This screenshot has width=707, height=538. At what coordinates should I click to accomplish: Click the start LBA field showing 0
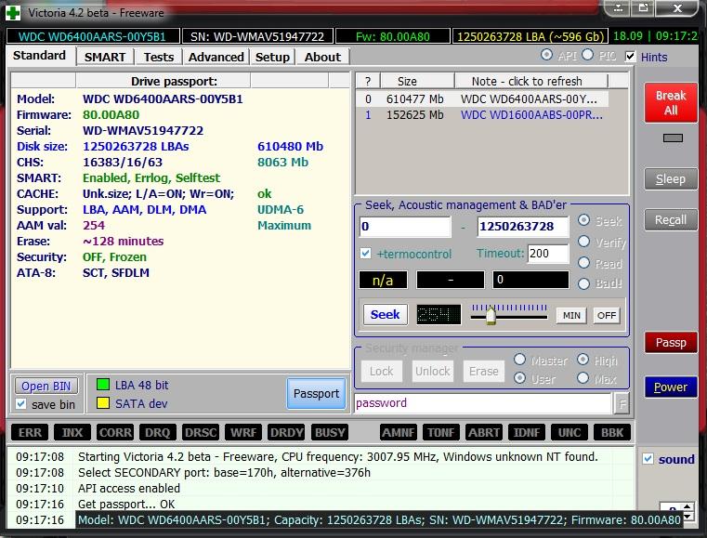pos(405,227)
